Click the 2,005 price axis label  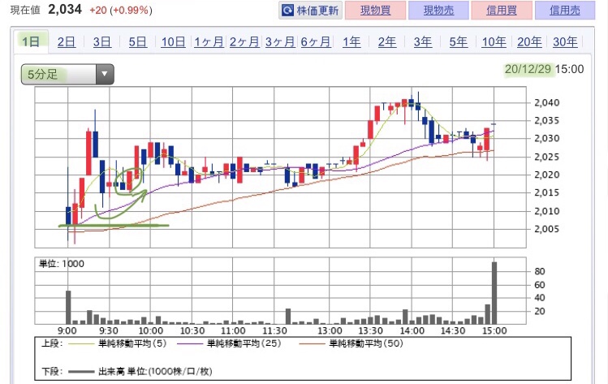click(547, 229)
